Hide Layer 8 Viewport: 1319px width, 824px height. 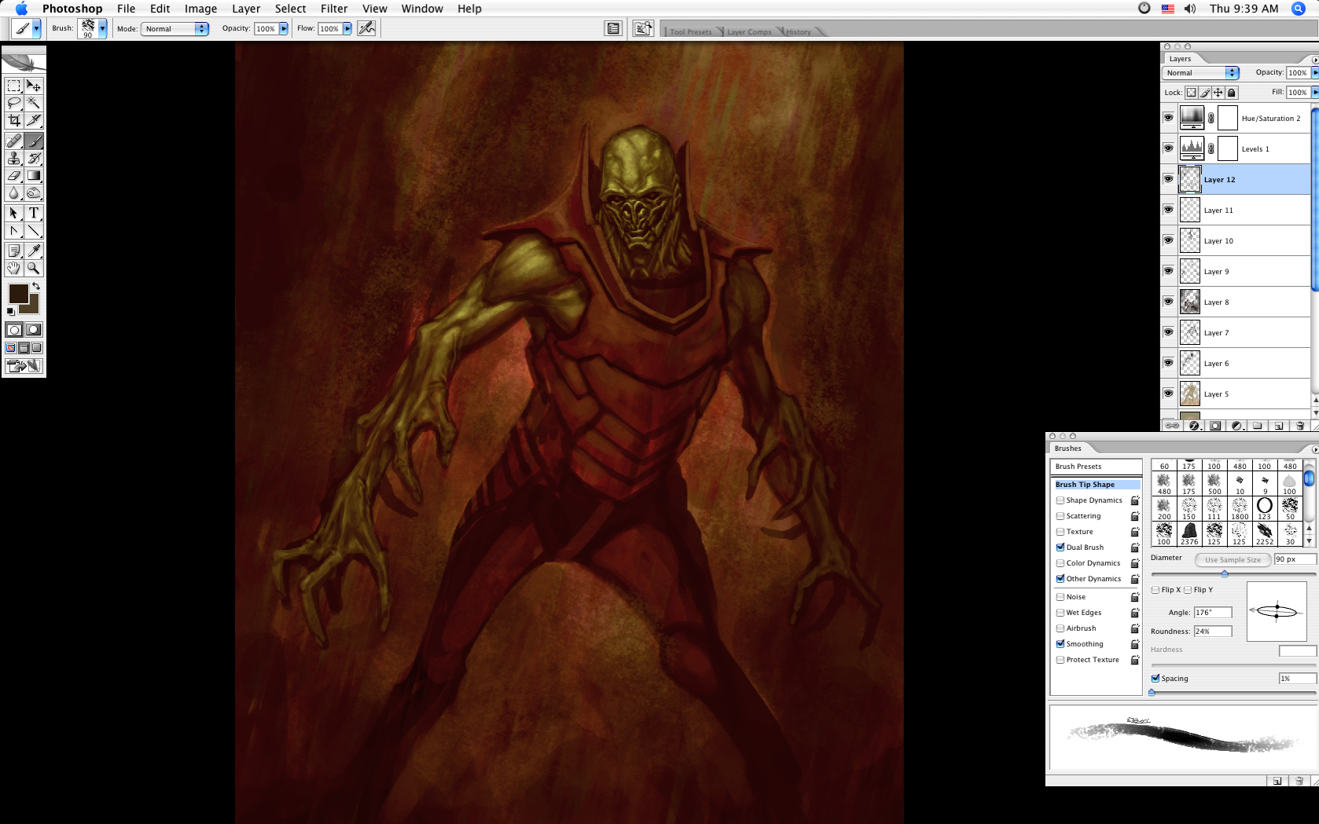[x=1168, y=302]
